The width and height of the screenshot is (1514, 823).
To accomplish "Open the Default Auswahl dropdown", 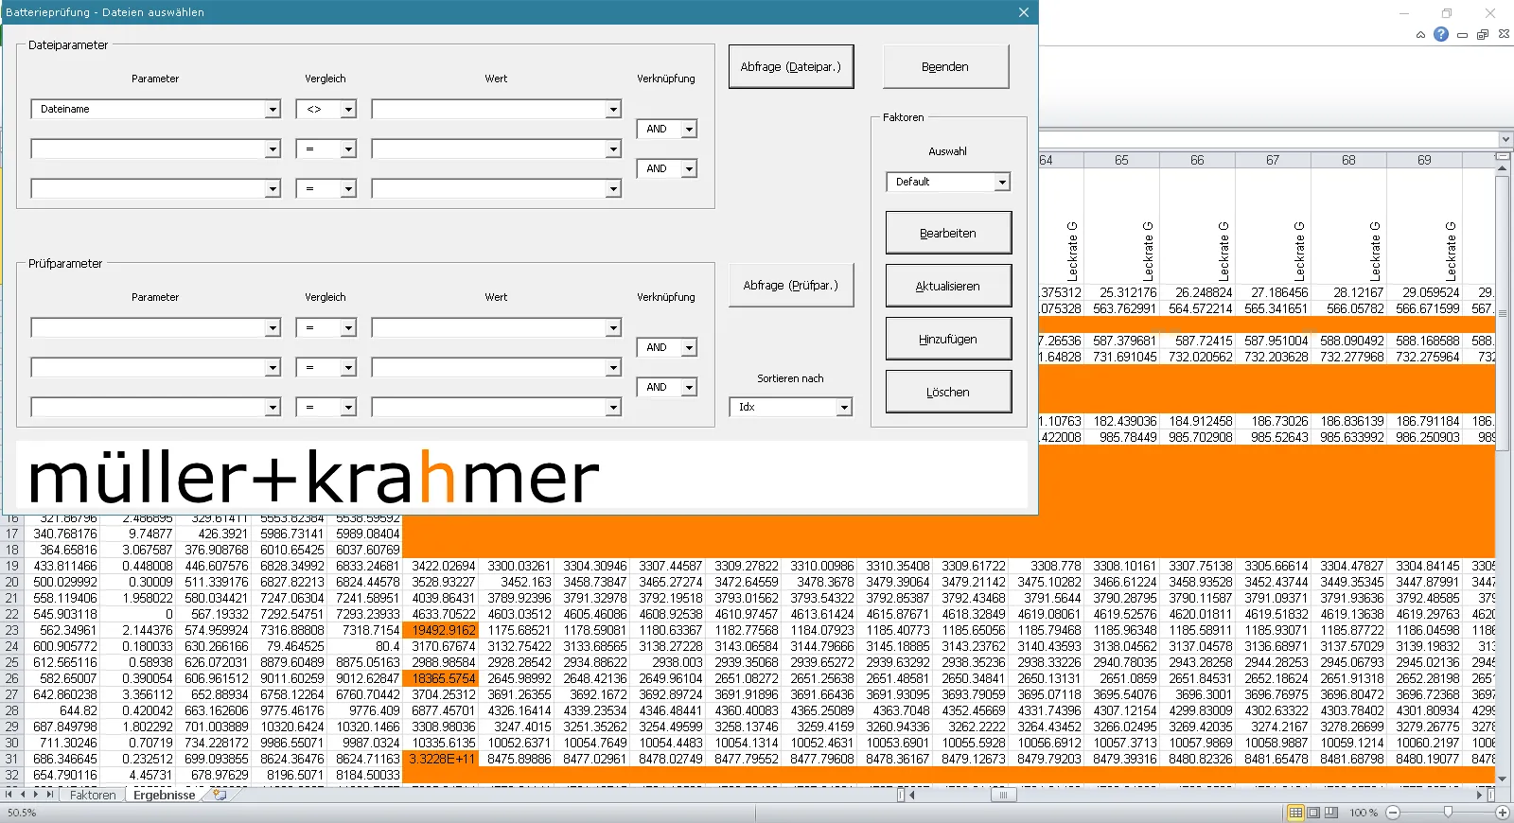I will click(x=1002, y=182).
